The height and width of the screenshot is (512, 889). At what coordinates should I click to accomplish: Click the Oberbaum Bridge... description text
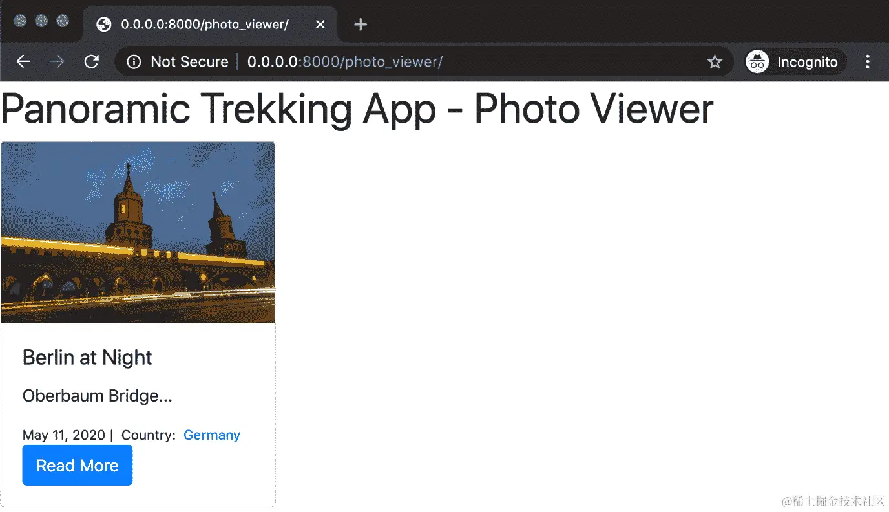(98, 396)
